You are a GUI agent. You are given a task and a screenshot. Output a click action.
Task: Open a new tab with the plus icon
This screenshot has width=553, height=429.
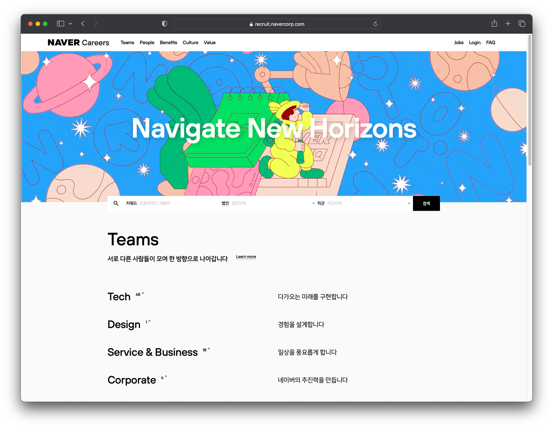click(x=508, y=24)
